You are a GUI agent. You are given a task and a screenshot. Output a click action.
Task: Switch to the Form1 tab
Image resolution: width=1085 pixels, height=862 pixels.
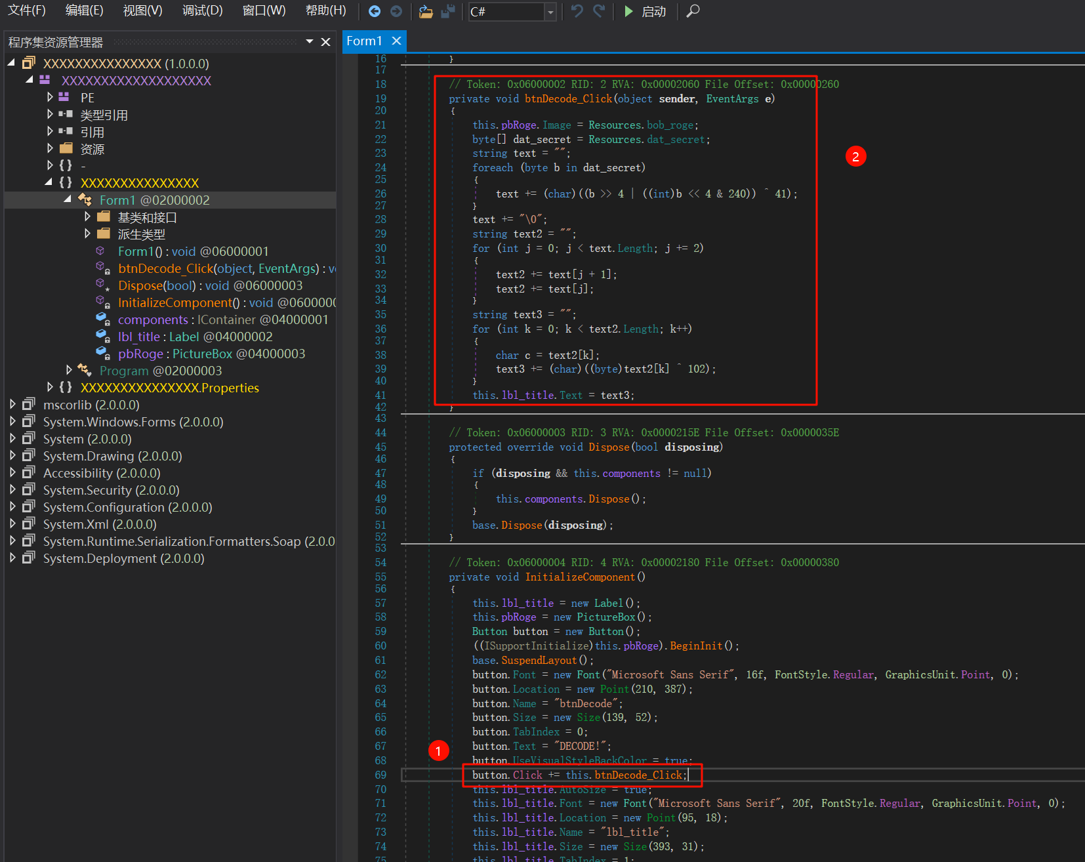pyautogui.click(x=364, y=41)
